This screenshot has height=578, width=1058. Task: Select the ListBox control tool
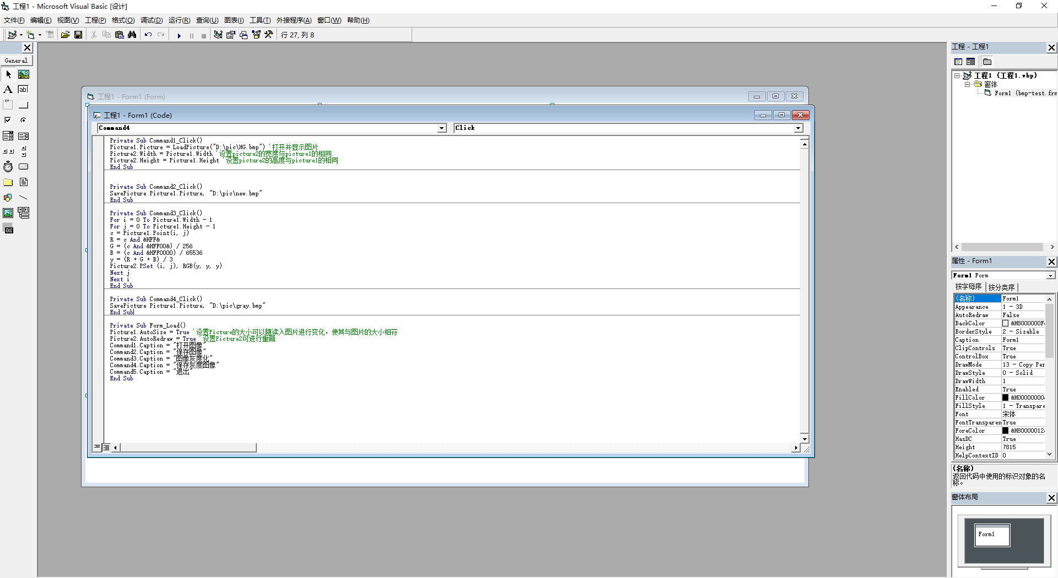(x=24, y=136)
